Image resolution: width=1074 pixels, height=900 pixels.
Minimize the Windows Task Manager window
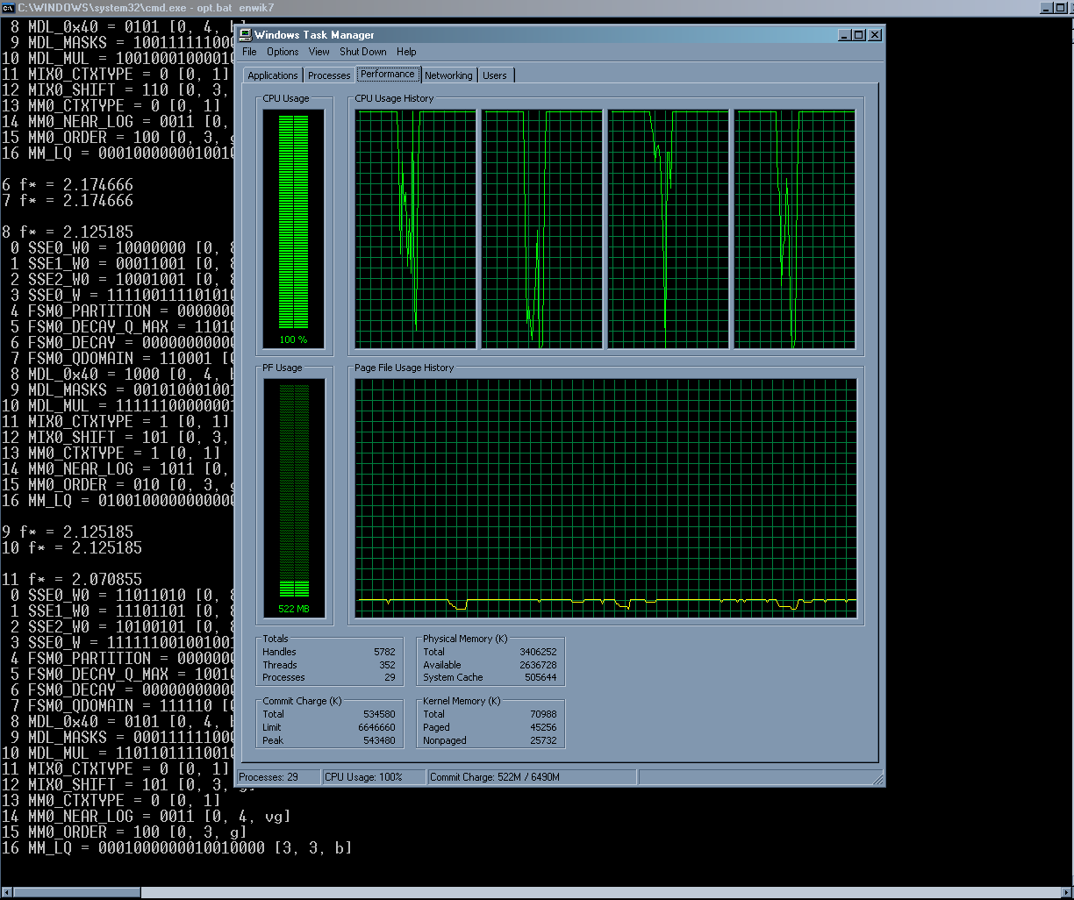(x=844, y=35)
